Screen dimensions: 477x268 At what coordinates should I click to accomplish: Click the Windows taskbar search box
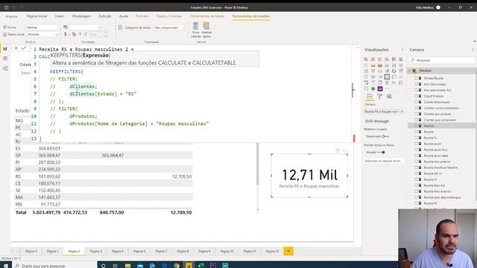54,266
